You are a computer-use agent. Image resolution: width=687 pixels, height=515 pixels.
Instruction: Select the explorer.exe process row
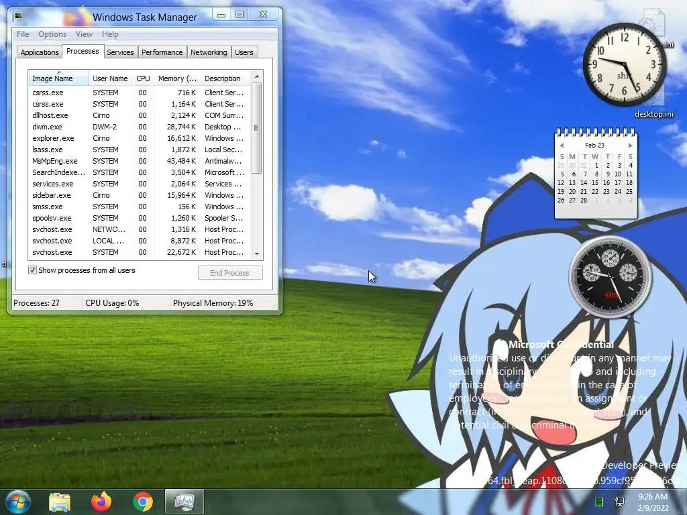tap(140, 138)
